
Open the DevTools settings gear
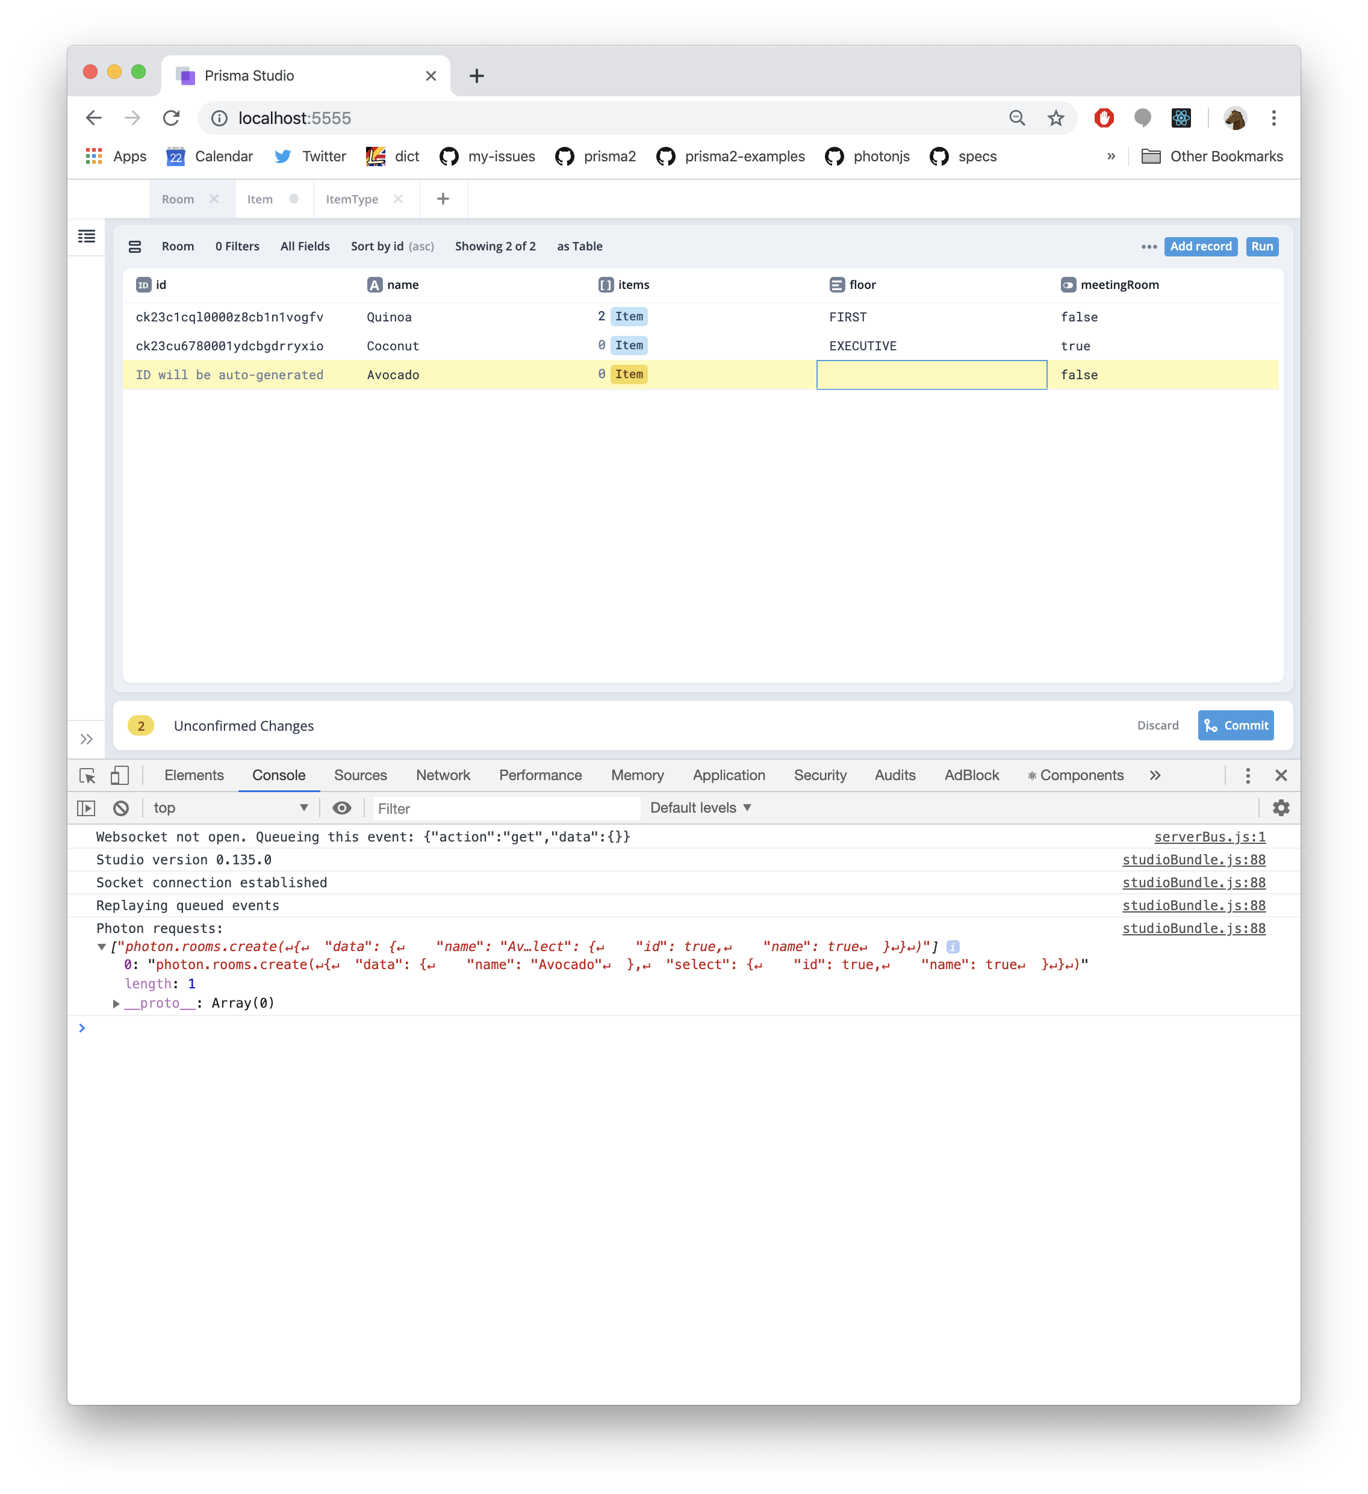1281,808
